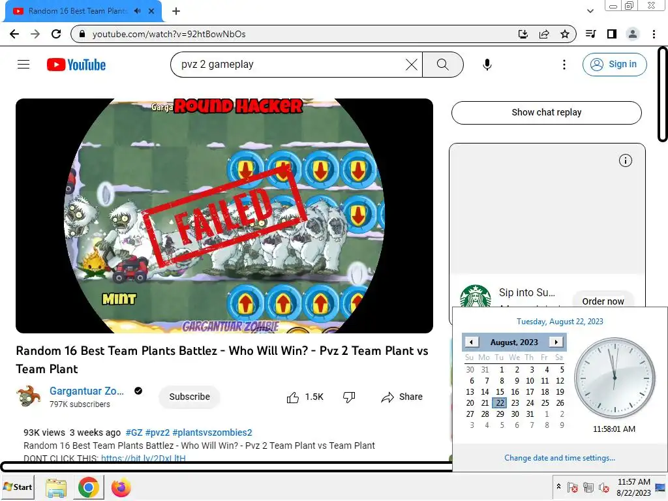Open the bit.ly link in description

pyautogui.click(x=143, y=459)
